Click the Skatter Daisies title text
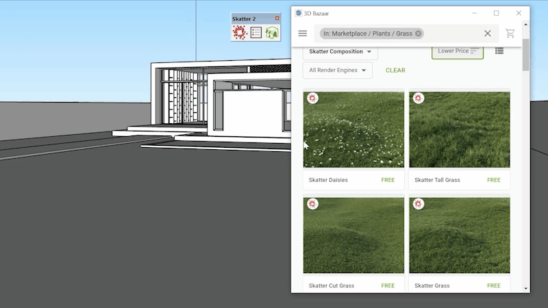This screenshot has height=308, width=548. [x=328, y=180]
